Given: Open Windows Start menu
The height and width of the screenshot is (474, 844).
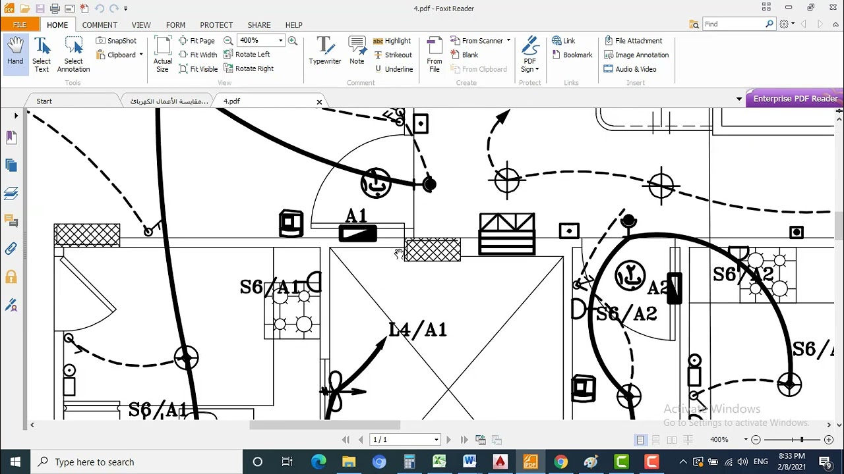Looking at the screenshot, I should [15, 462].
